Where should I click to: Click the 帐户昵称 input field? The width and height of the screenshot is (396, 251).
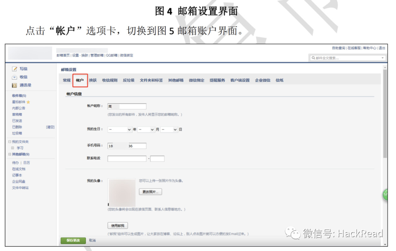(x=127, y=107)
